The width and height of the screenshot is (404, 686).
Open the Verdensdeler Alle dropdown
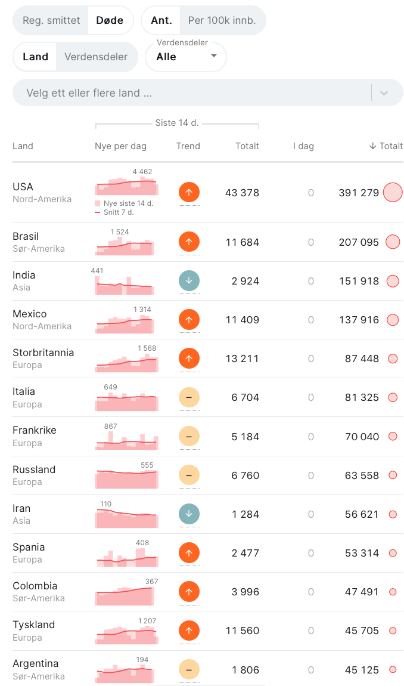(187, 57)
